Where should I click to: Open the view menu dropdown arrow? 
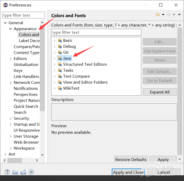[179, 15]
